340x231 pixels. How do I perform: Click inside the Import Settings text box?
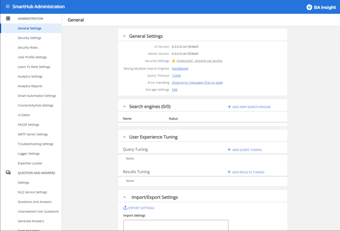point(176,225)
